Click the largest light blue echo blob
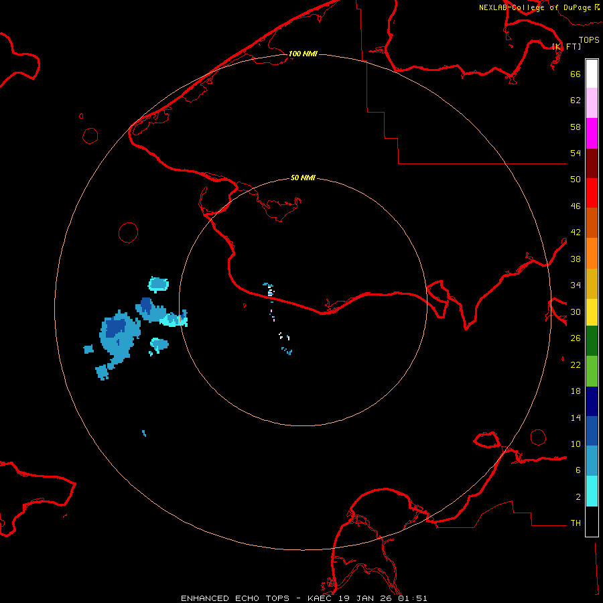Viewport: 603px width, 603px height. pyautogui.click(x=120, y=338)
